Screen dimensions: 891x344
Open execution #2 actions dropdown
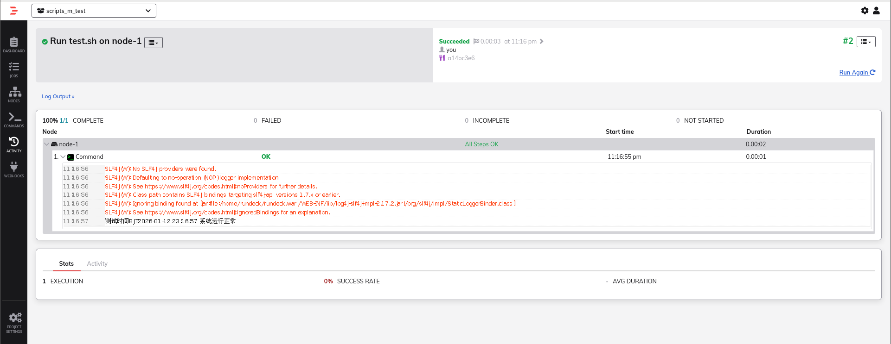click(x=866, y=42)
